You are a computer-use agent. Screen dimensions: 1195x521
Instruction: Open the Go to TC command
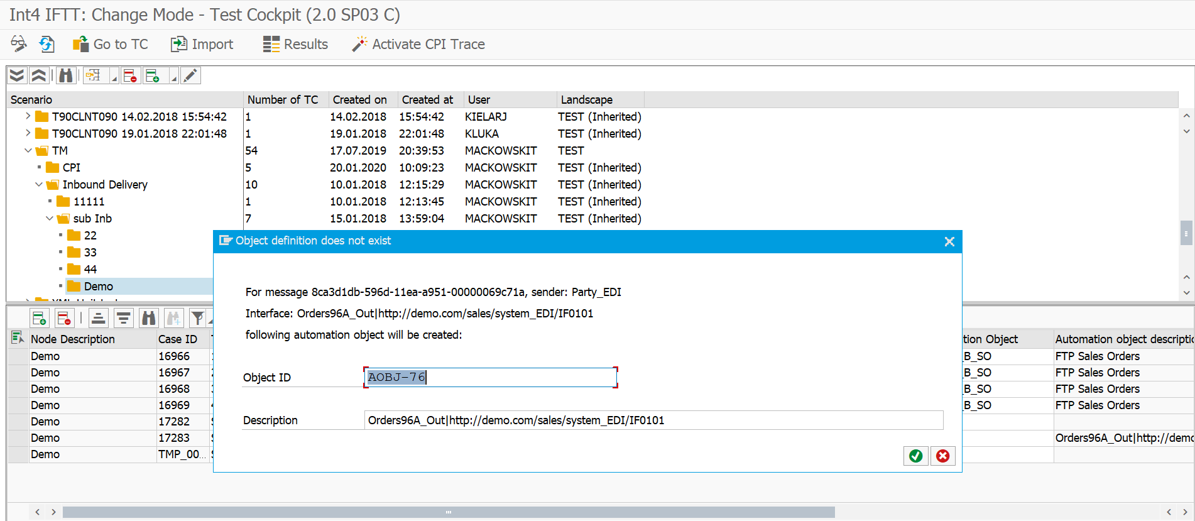click(111, 44)
